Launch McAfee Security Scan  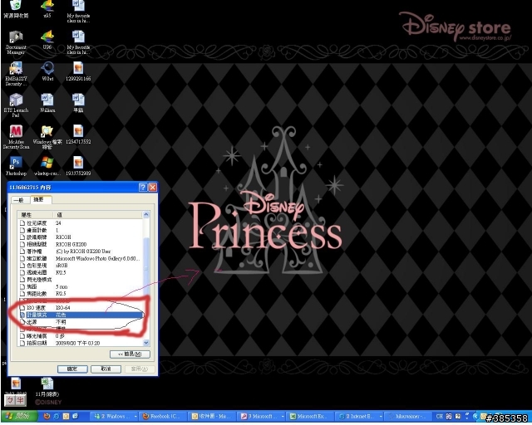tap(16, 137)
